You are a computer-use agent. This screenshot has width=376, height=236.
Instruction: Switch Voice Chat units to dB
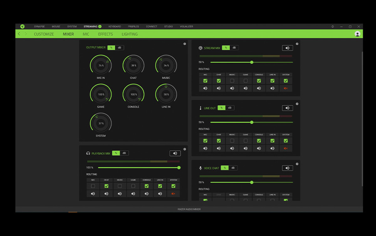point(233,168)
